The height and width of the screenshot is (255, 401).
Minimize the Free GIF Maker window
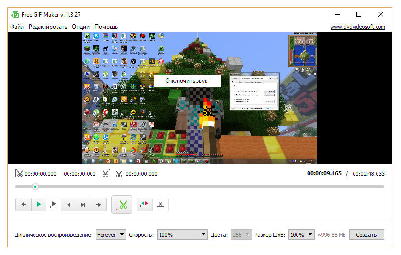[337, 14]
